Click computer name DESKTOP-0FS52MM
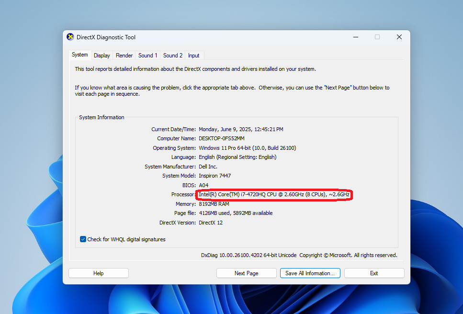 [222, 138]
